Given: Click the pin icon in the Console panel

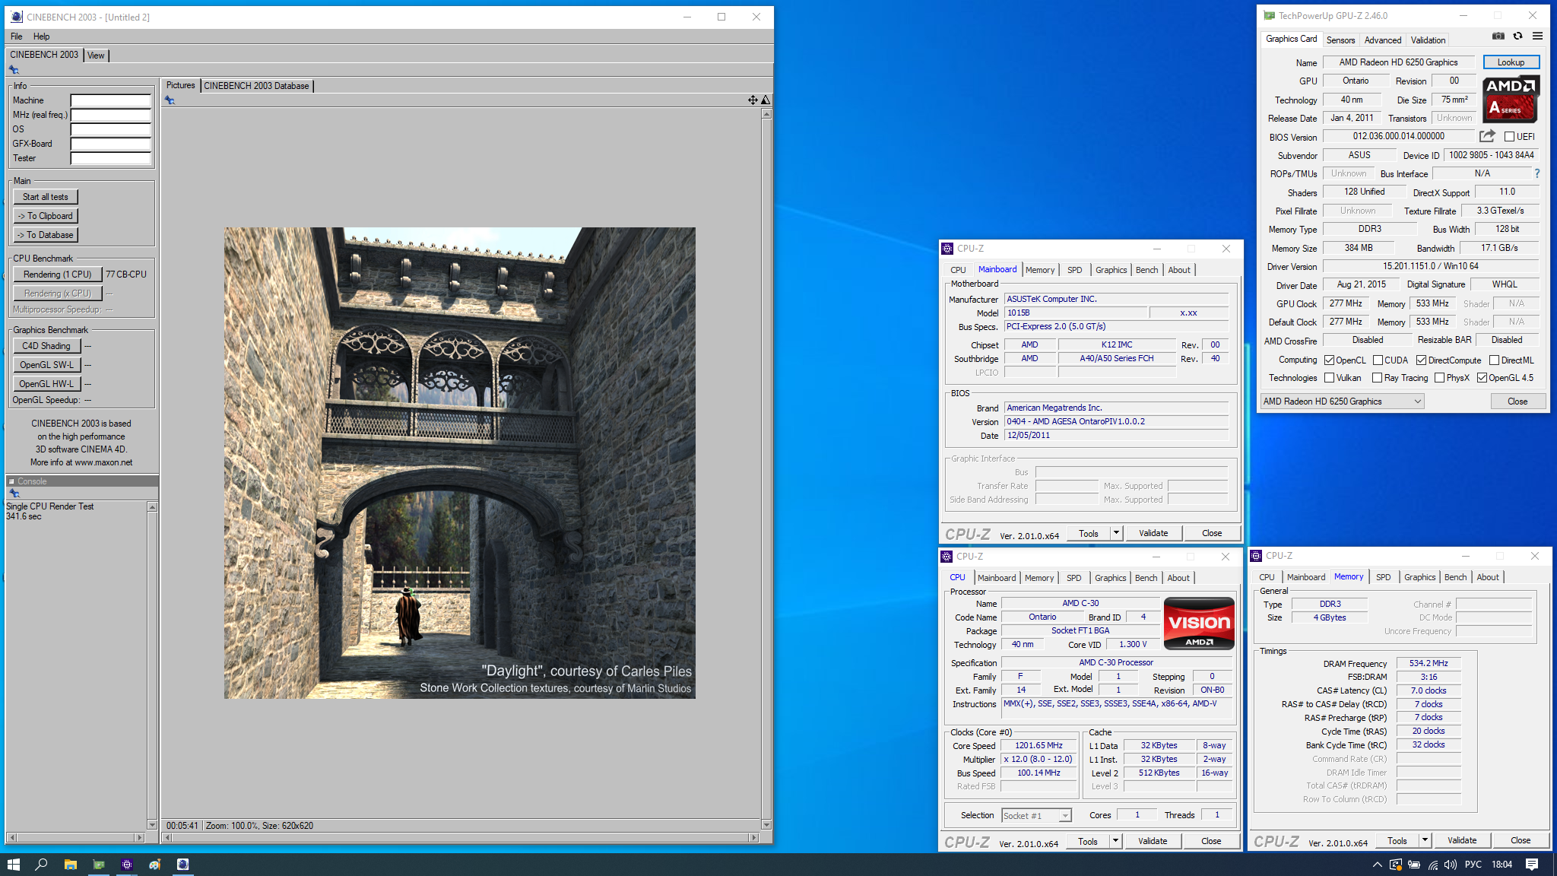Looking at the screenshot, I should 14,494.
